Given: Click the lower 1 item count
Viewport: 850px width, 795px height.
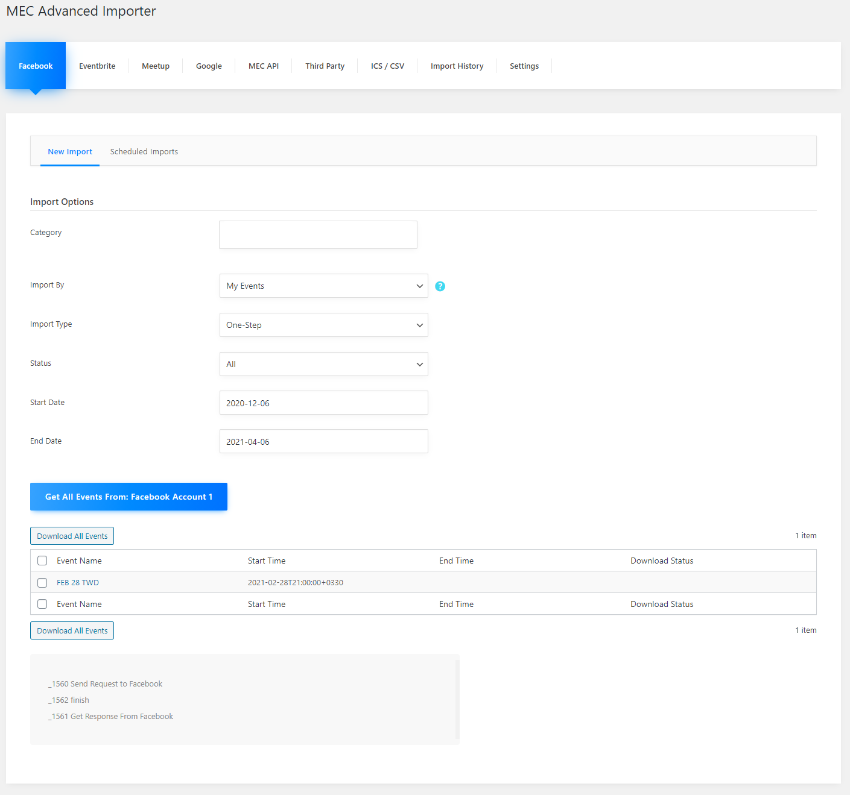Looking at the screenshot, I should (806, 630).
